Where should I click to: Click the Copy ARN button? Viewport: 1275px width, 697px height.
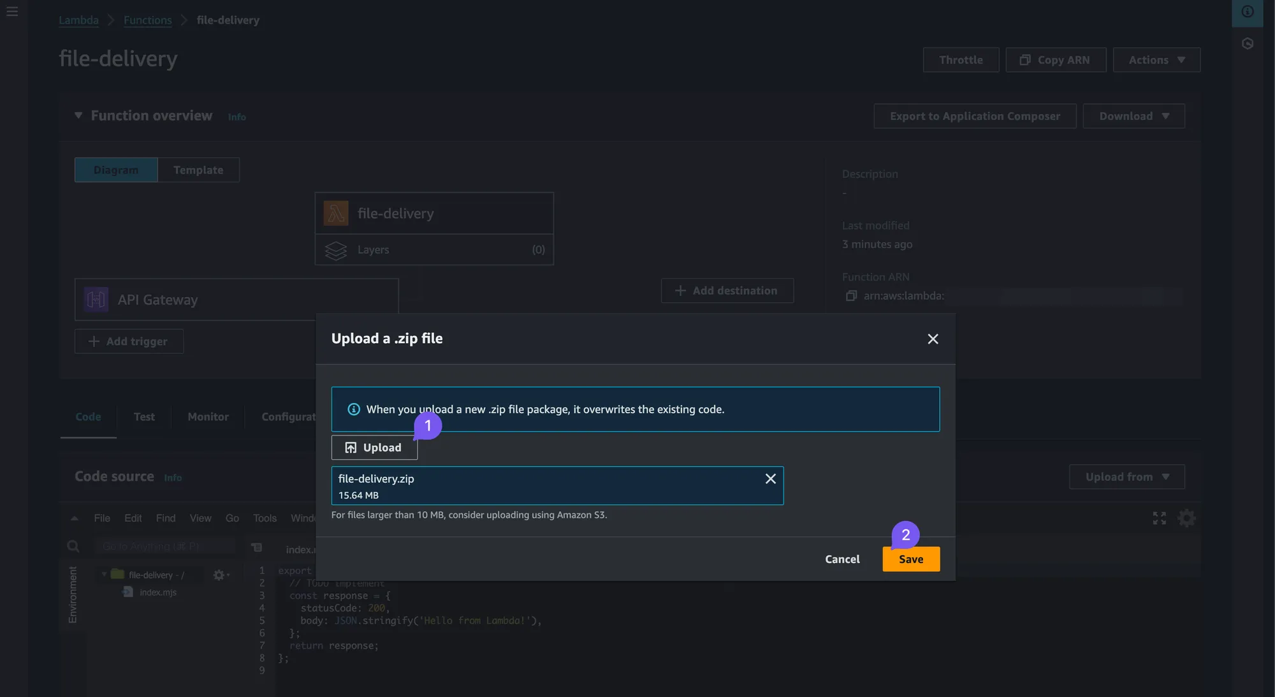[x=1056, y=60]
